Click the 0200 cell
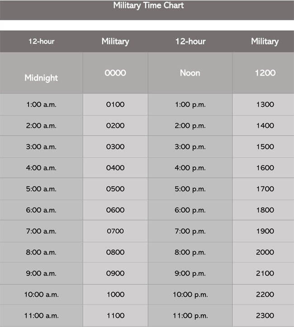The image size is (294, 327). (x=115, y=126)
